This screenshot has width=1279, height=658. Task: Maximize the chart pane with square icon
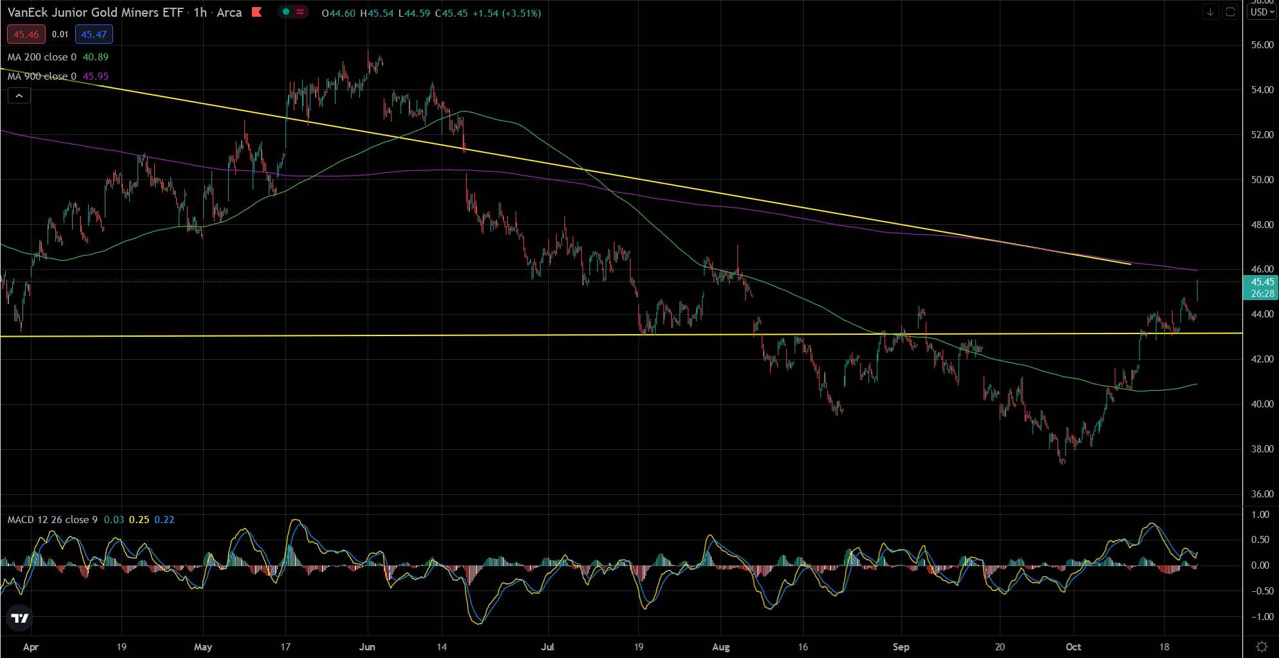[x=1230, y=12]
